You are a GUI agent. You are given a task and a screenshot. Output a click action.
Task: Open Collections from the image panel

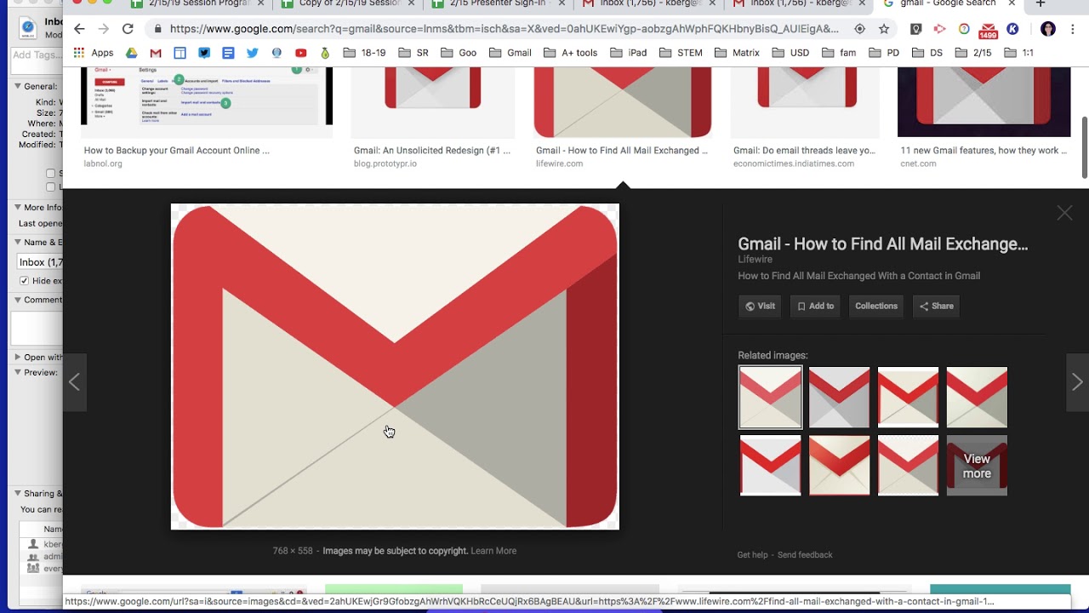coord(876,306)
